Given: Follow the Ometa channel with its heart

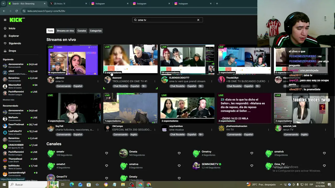Looking at the screenshot, I should (x=179, y=153).
